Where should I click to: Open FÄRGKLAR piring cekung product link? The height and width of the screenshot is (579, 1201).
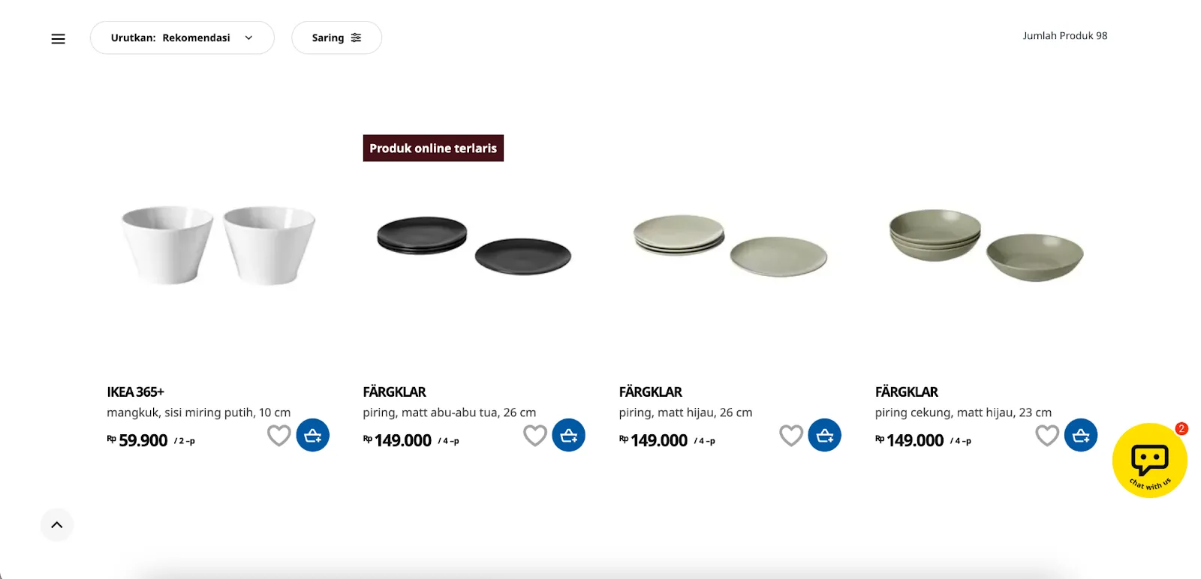906,392
